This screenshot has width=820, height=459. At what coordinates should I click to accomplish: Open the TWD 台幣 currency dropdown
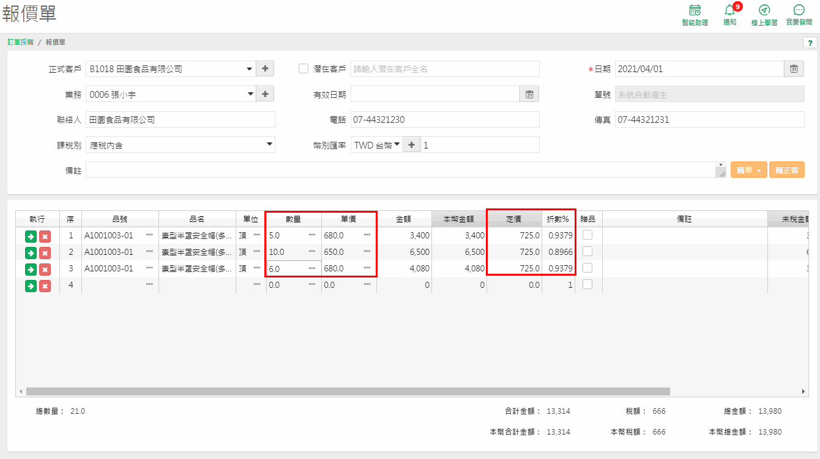[377, 145]
